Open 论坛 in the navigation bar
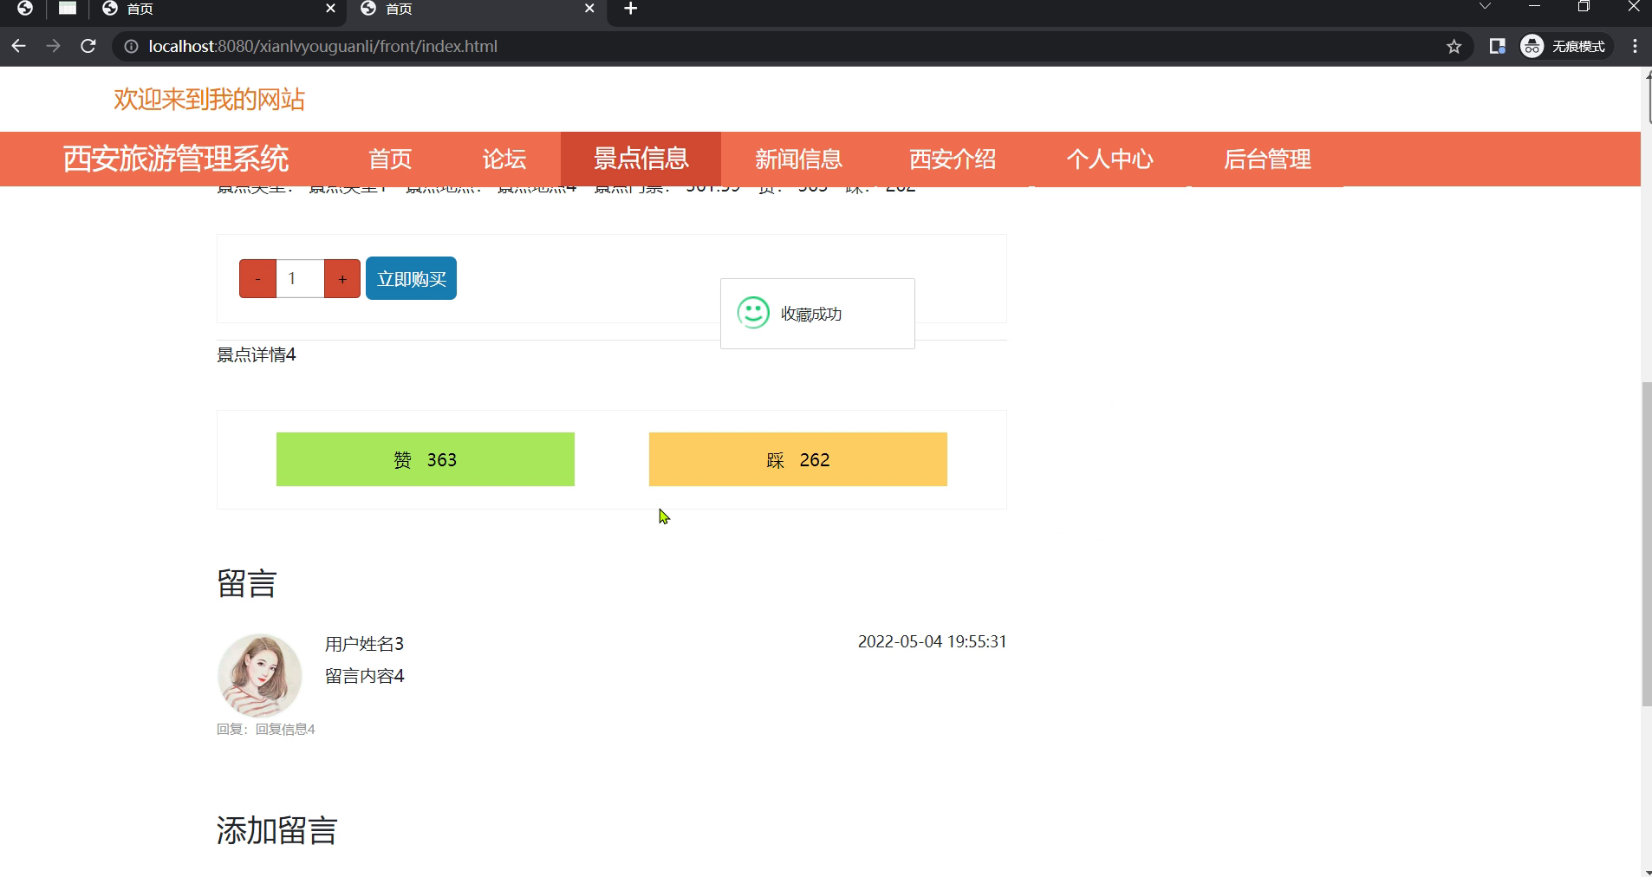Image resolution: width=1652 pixels, height=877 pixels. tap(504, 159)
